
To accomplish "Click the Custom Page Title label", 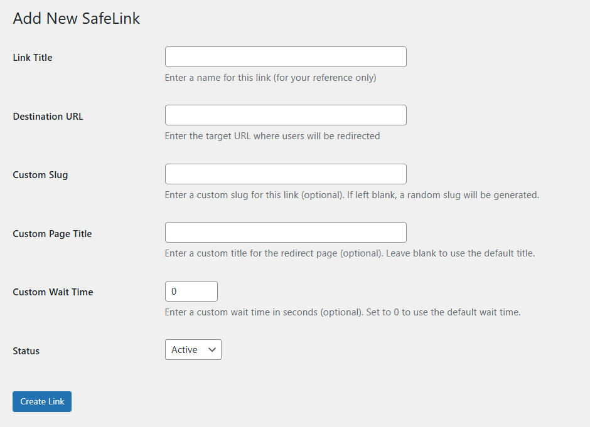I will (x=52, y=234).
